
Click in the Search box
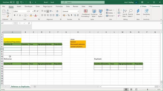click(83, 2)
